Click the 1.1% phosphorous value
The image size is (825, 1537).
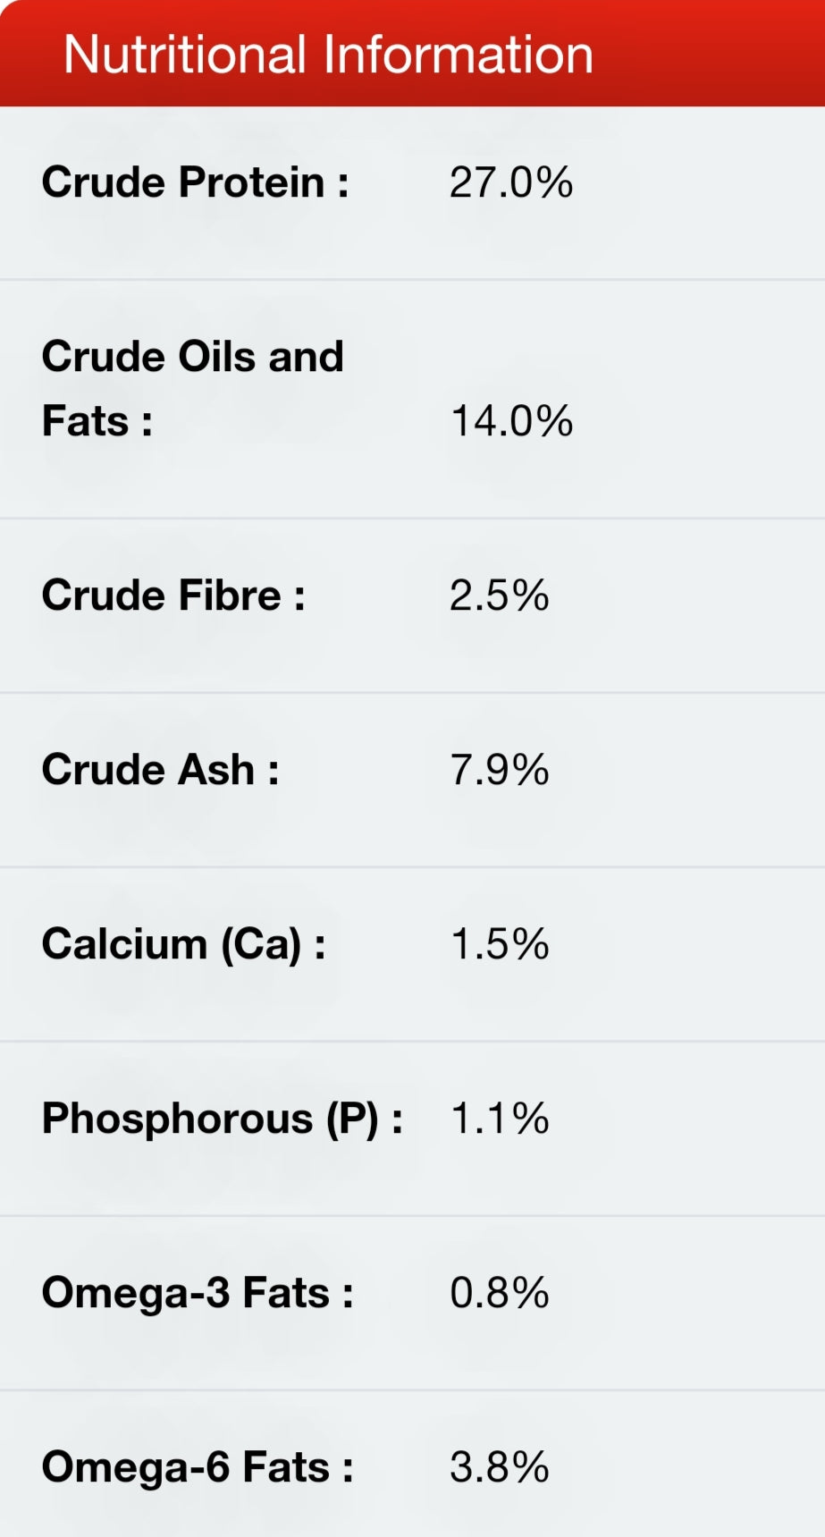499,1119
